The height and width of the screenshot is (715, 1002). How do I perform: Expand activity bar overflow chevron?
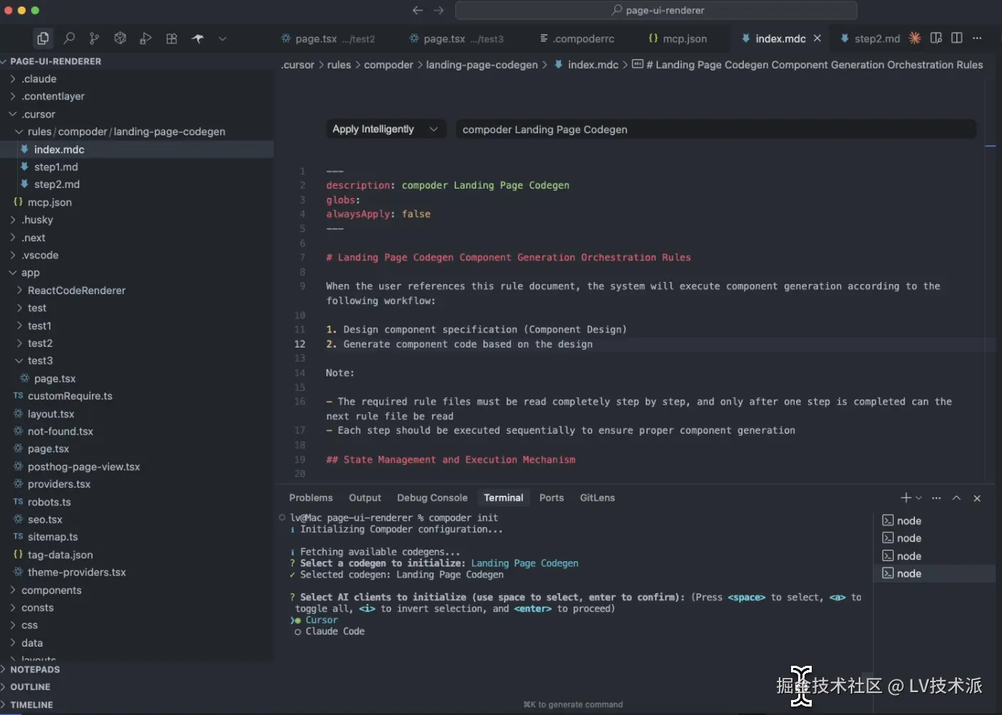[222, 38]
